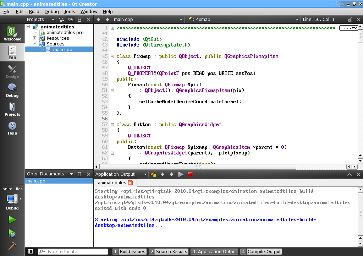Collapse the Pixmap class fold at line 45
The image size is (363, 256).
tap(112, 56)
